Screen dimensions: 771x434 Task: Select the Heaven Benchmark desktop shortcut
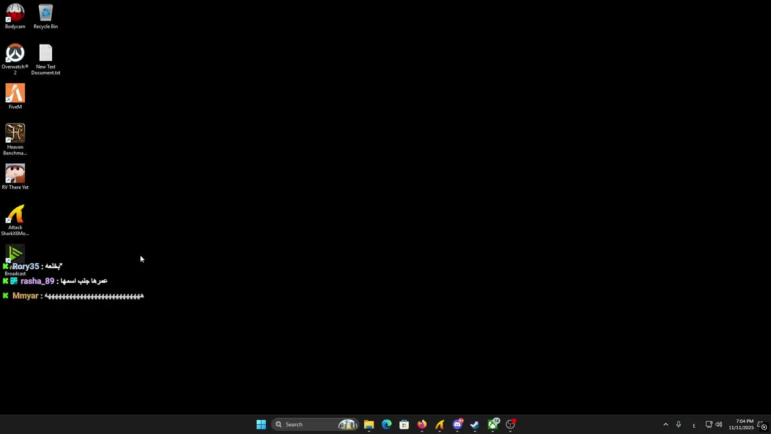click(x=15, y=139)
